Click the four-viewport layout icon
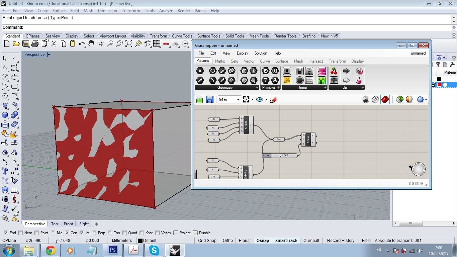Image resolution: width=457 pixels, height=257 pixels. point(157,44)
